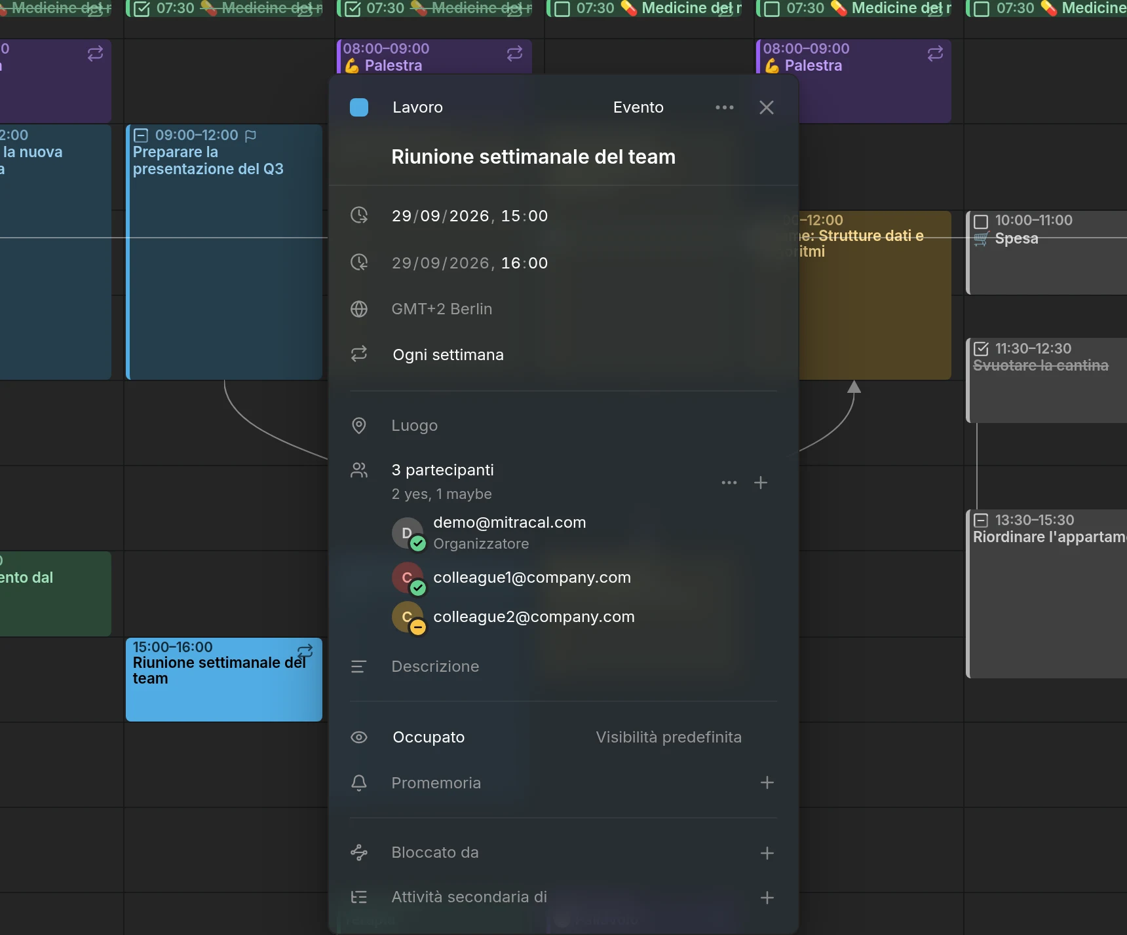The width and height of the screenshot is (1127, 935).
Task: Click the blue Lavoro calendar color swatch
Action: coord(359,107)
